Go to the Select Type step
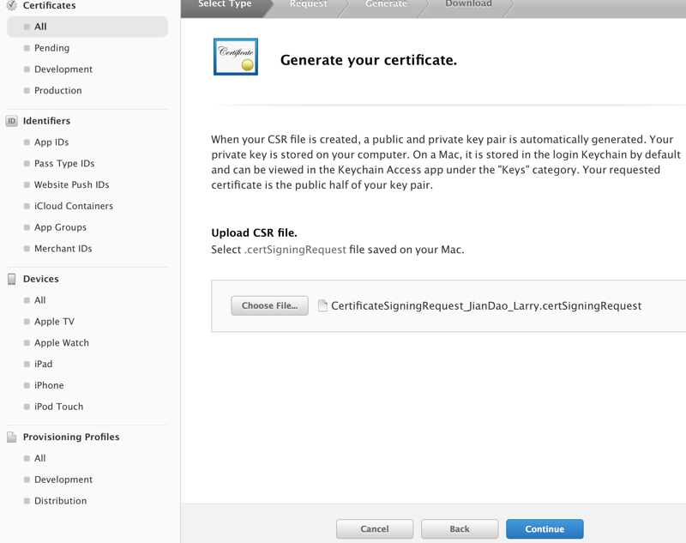Image resolution: width=686 pixels, height=543 pixels. click(x=225, y=4)
